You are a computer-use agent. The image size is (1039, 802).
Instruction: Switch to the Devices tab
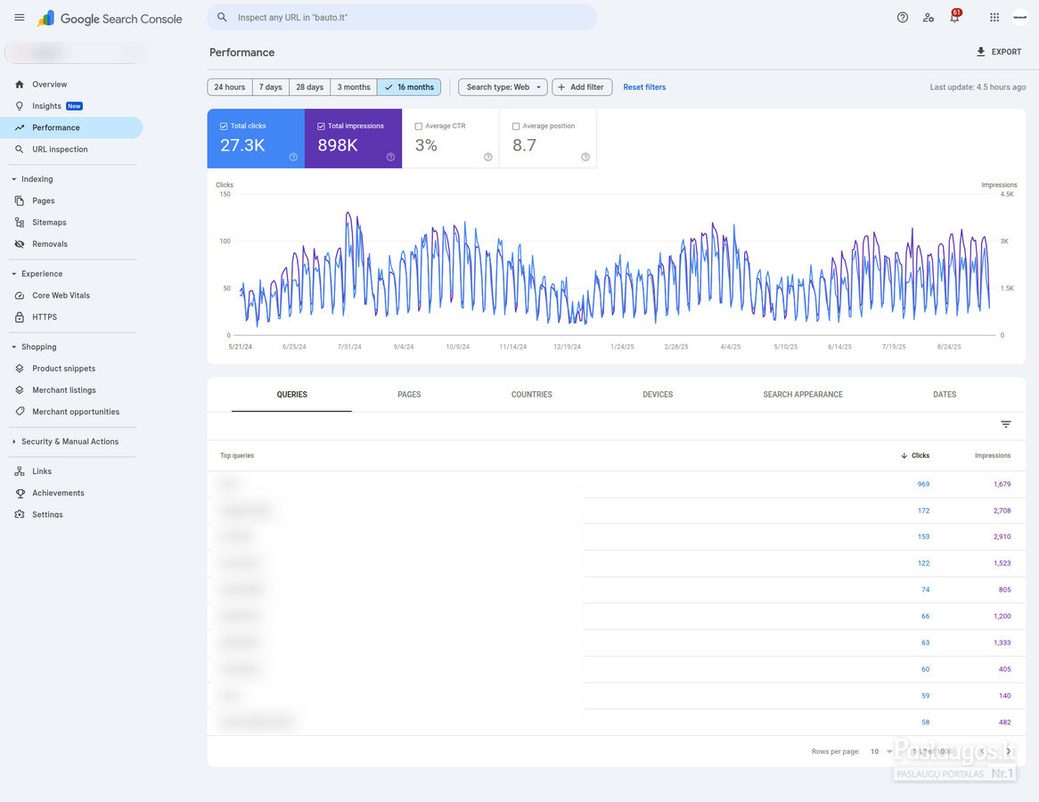pos(658,395)
